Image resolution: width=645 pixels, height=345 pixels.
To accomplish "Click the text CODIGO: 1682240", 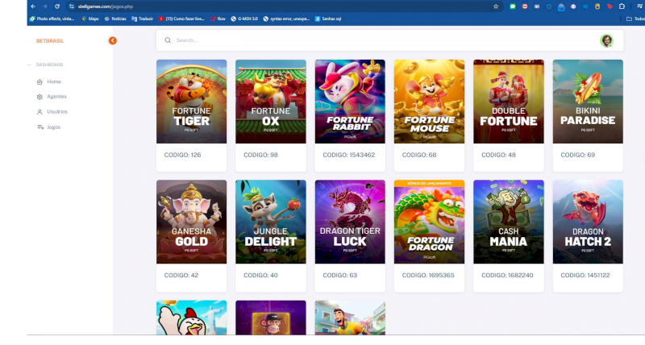I will 507,275.
